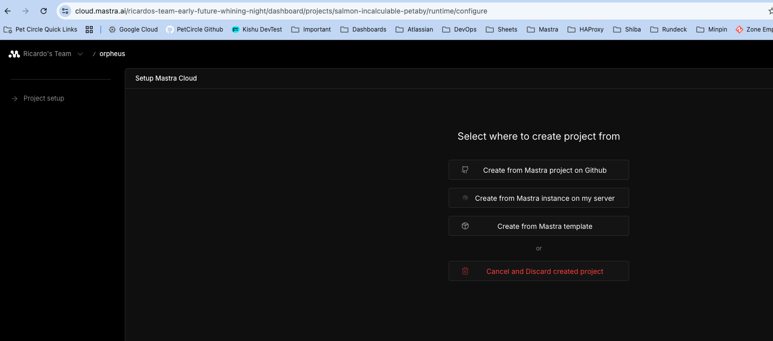Image resolution: width=773 pixels, height=341 pixels.
Task: Open the apps grid icon in bookmarks bar
Action: tap(89, 30)
